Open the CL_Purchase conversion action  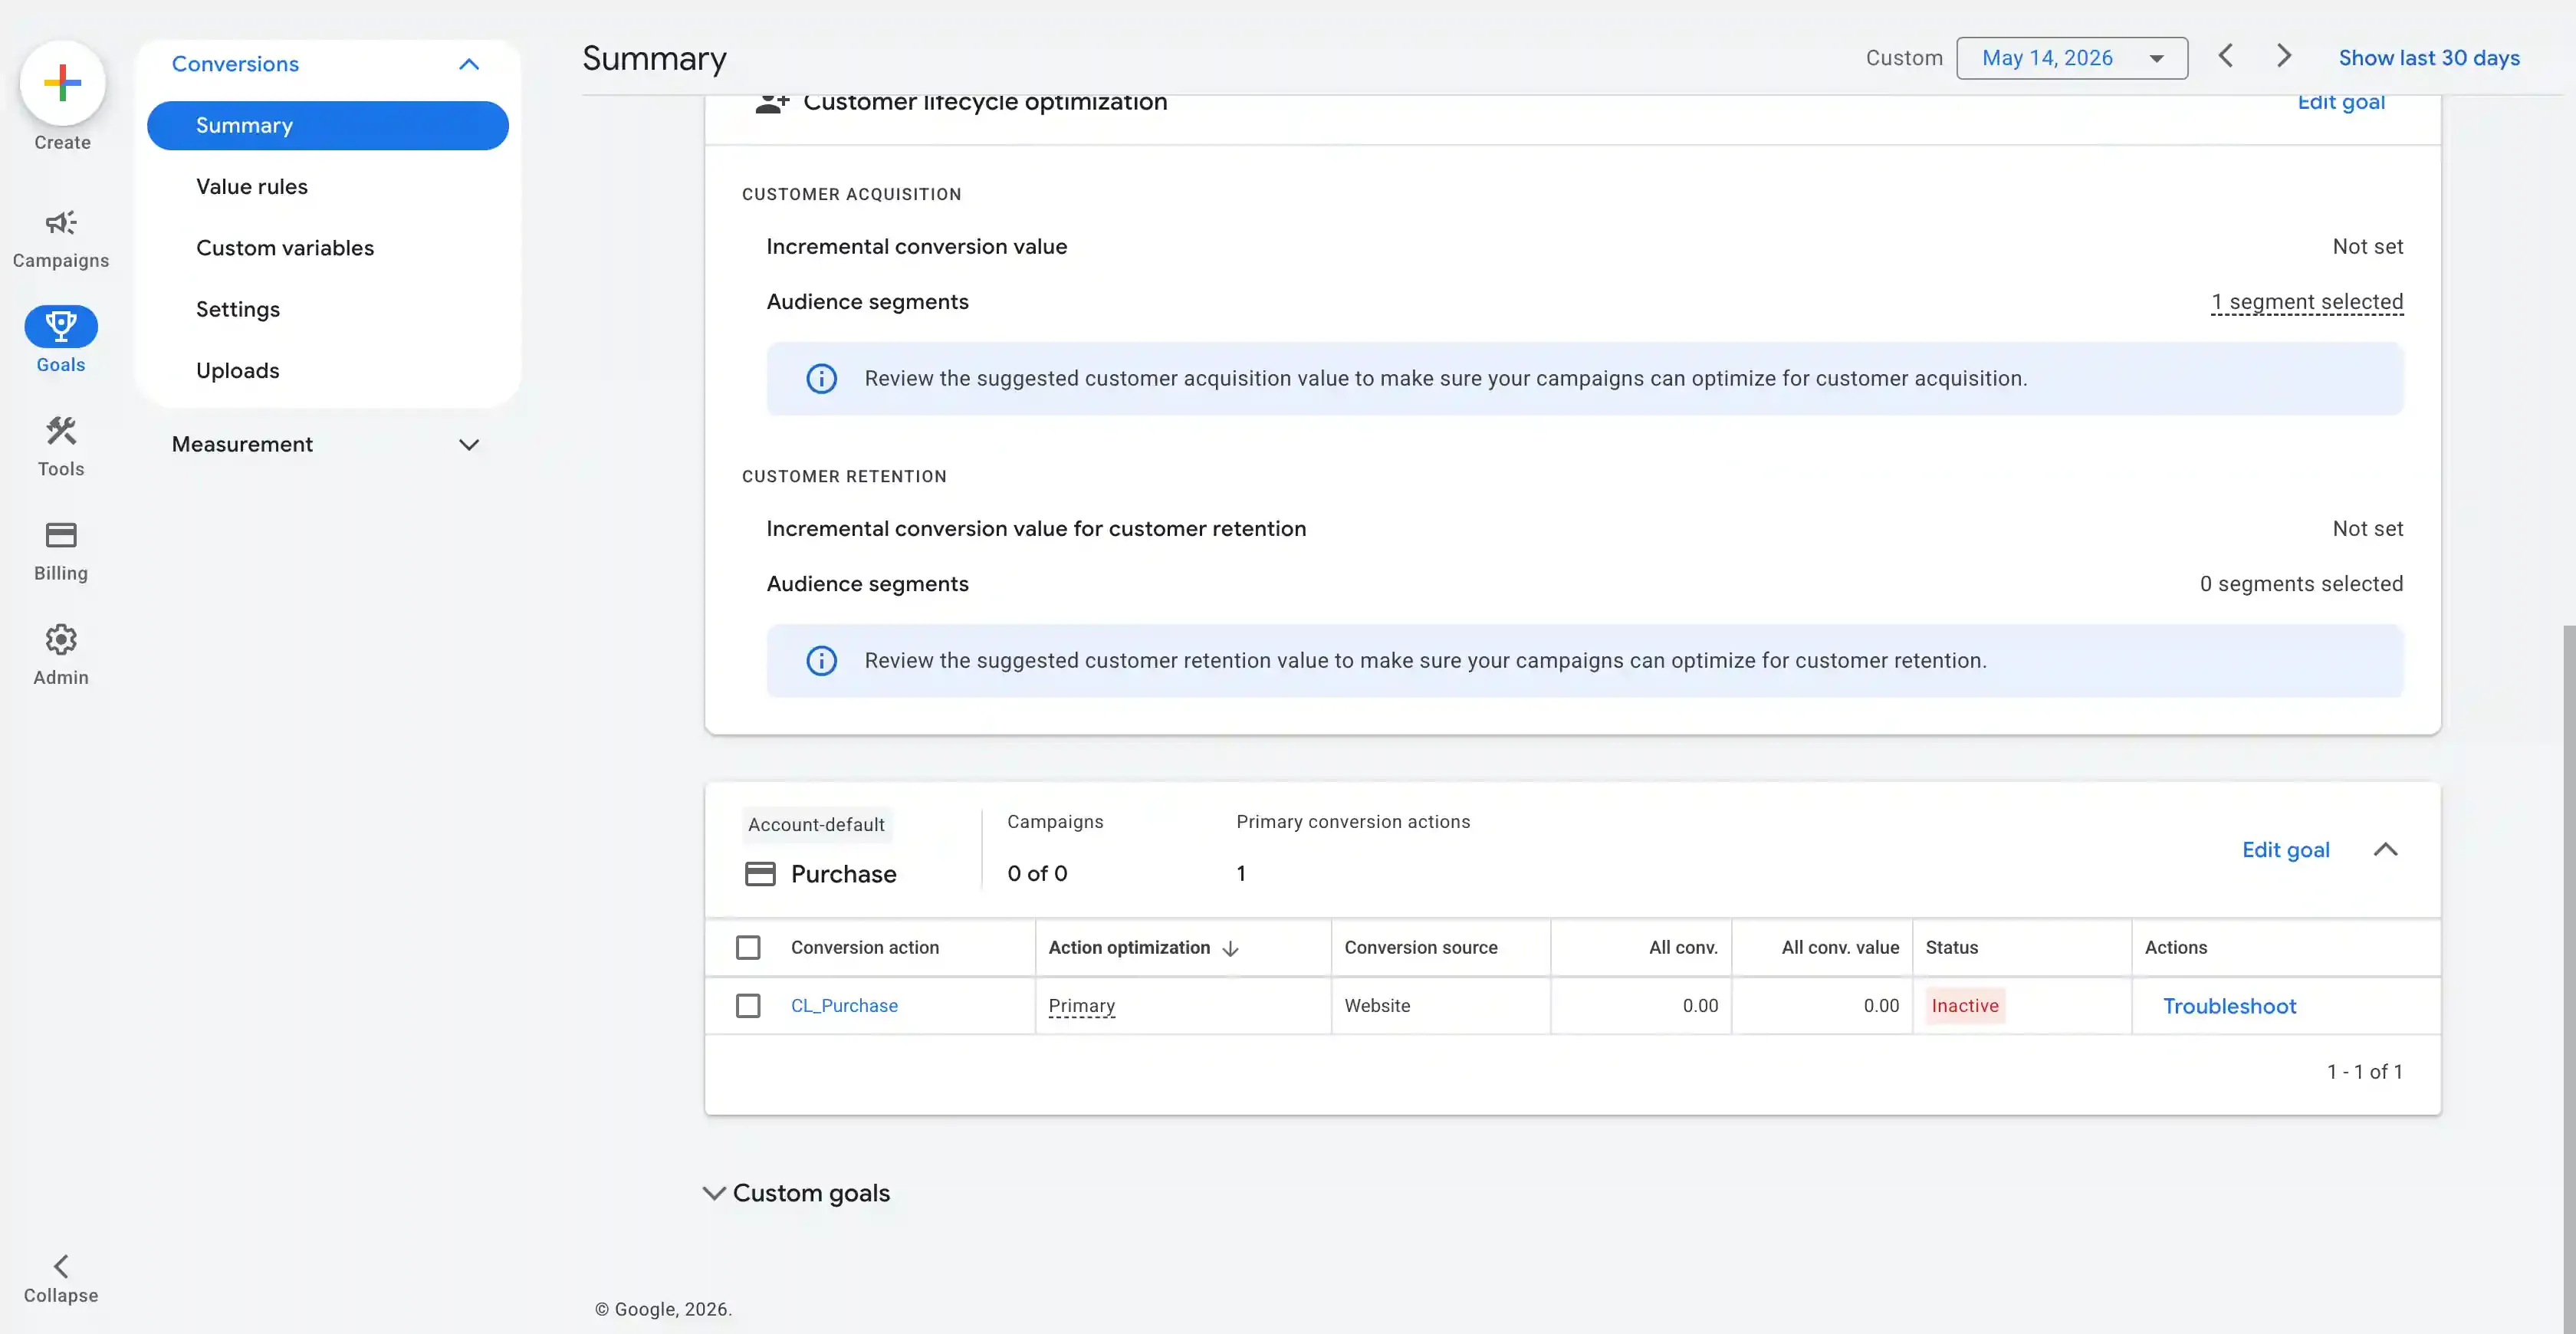844,1006
